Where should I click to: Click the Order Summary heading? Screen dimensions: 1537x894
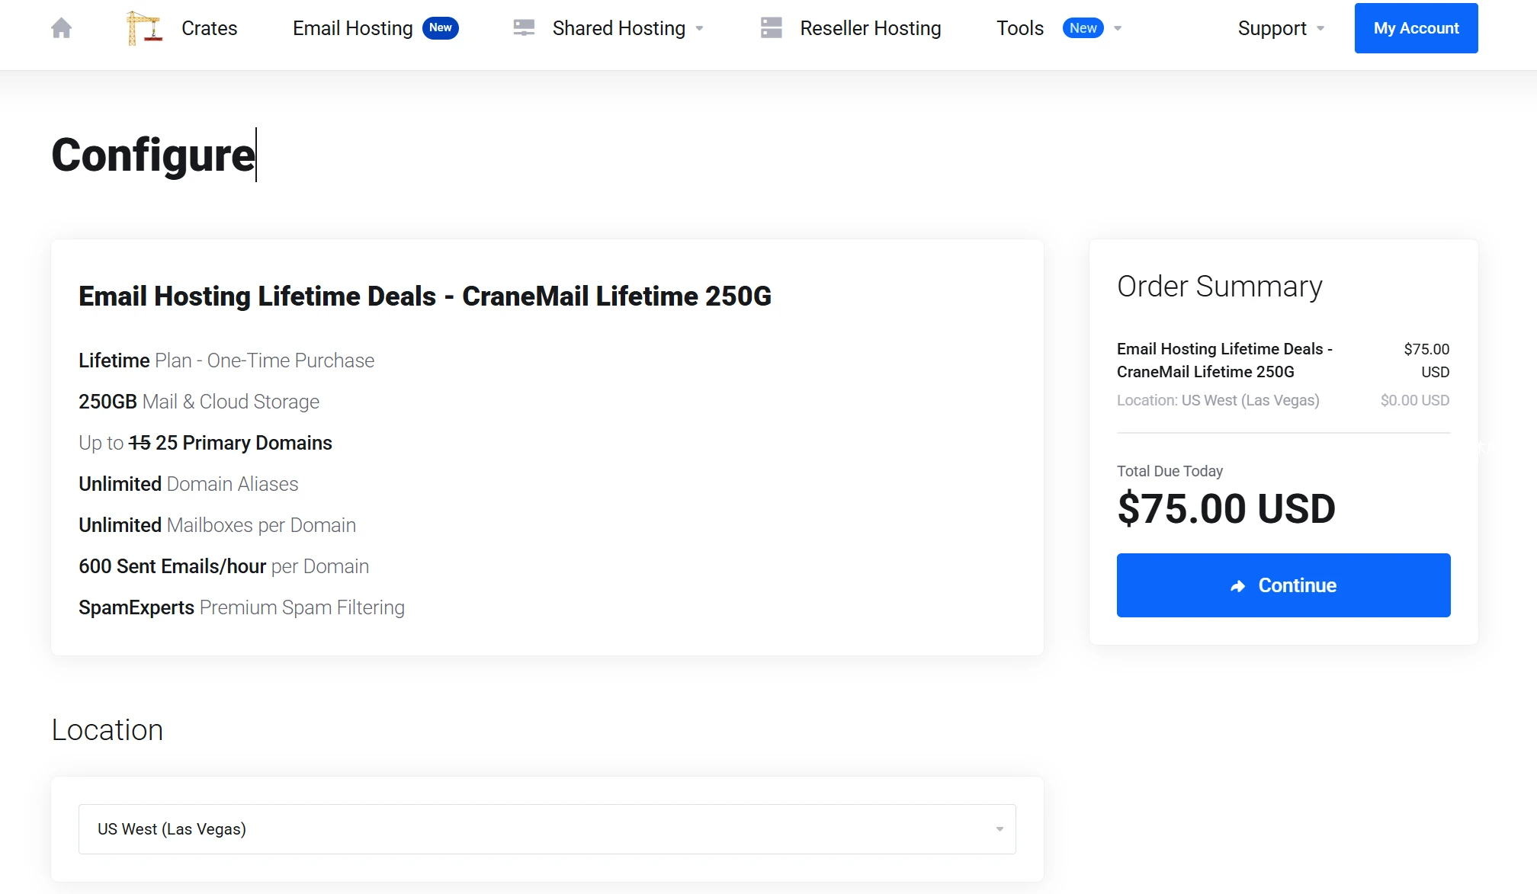coord(1220,287)
